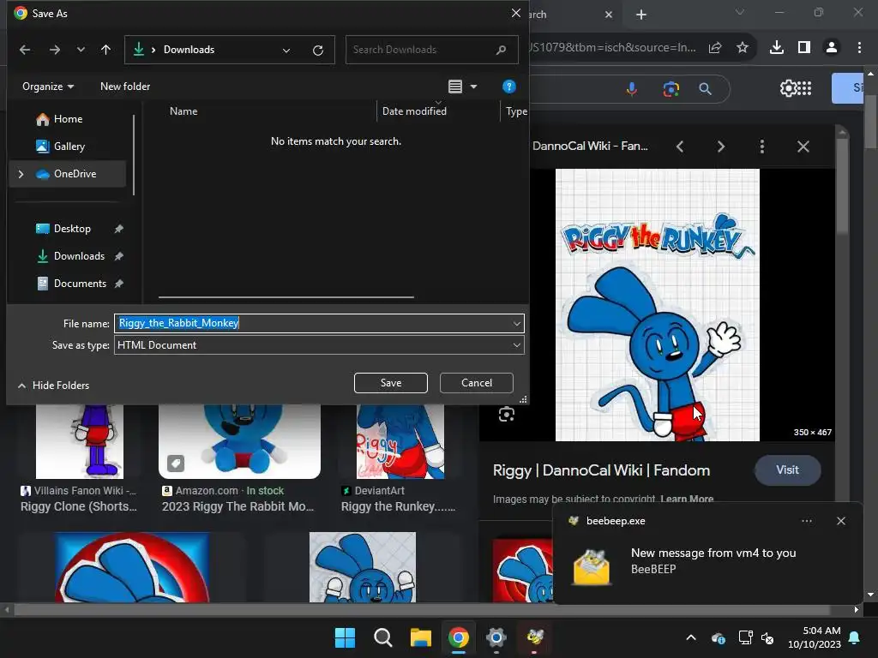This screenshot has width=878, height=658.
Task: Expand the File name history dropdown
Action: pos(516,323)
